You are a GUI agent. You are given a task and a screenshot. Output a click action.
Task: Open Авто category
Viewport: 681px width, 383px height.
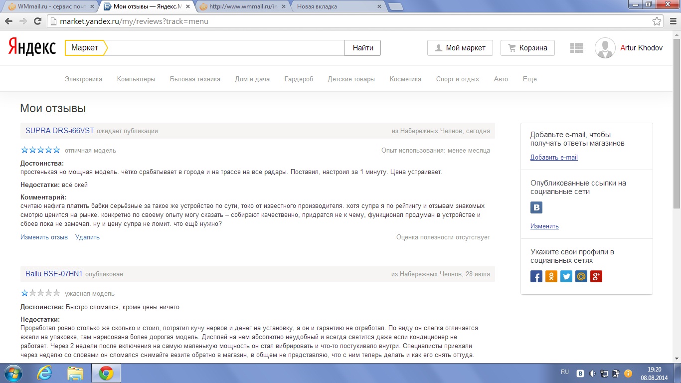pyautogui.click(x=501, y=79)
